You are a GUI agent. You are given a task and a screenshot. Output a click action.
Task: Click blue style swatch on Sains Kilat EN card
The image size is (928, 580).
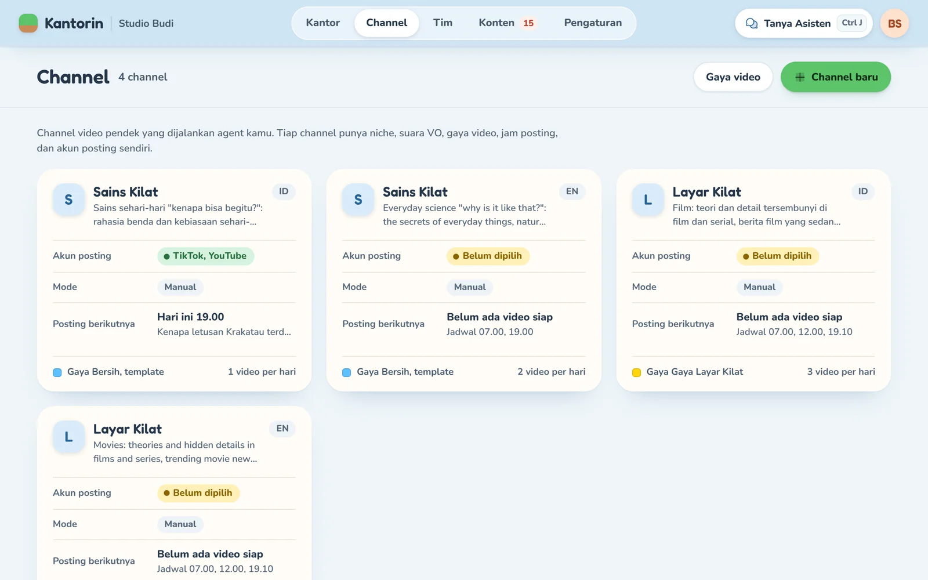click(x=347, y=372)
